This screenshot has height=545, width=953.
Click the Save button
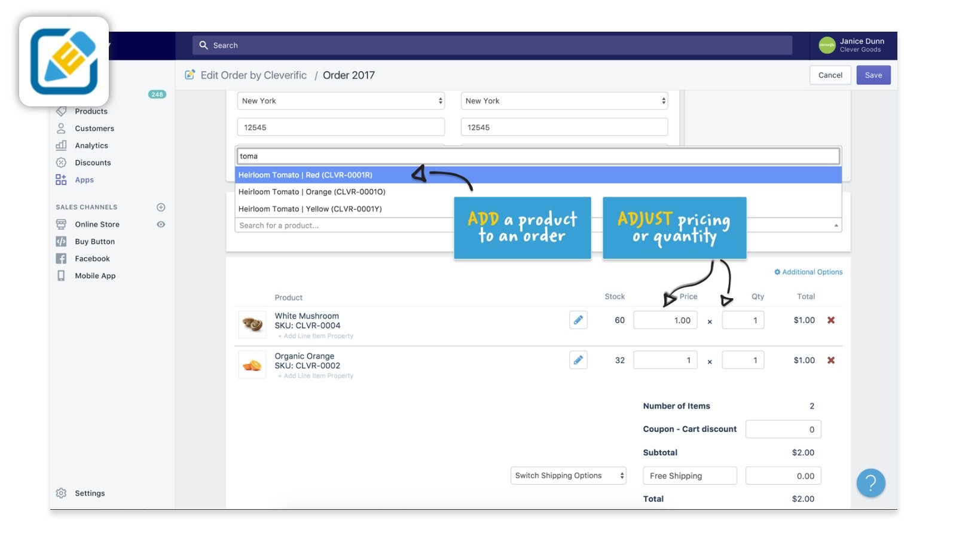tap(873, 75)
